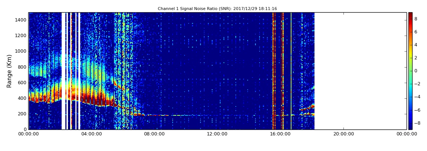427x151 pixels.
Task: Click the 400 tick label on range axis
Action: coord(22,98)
